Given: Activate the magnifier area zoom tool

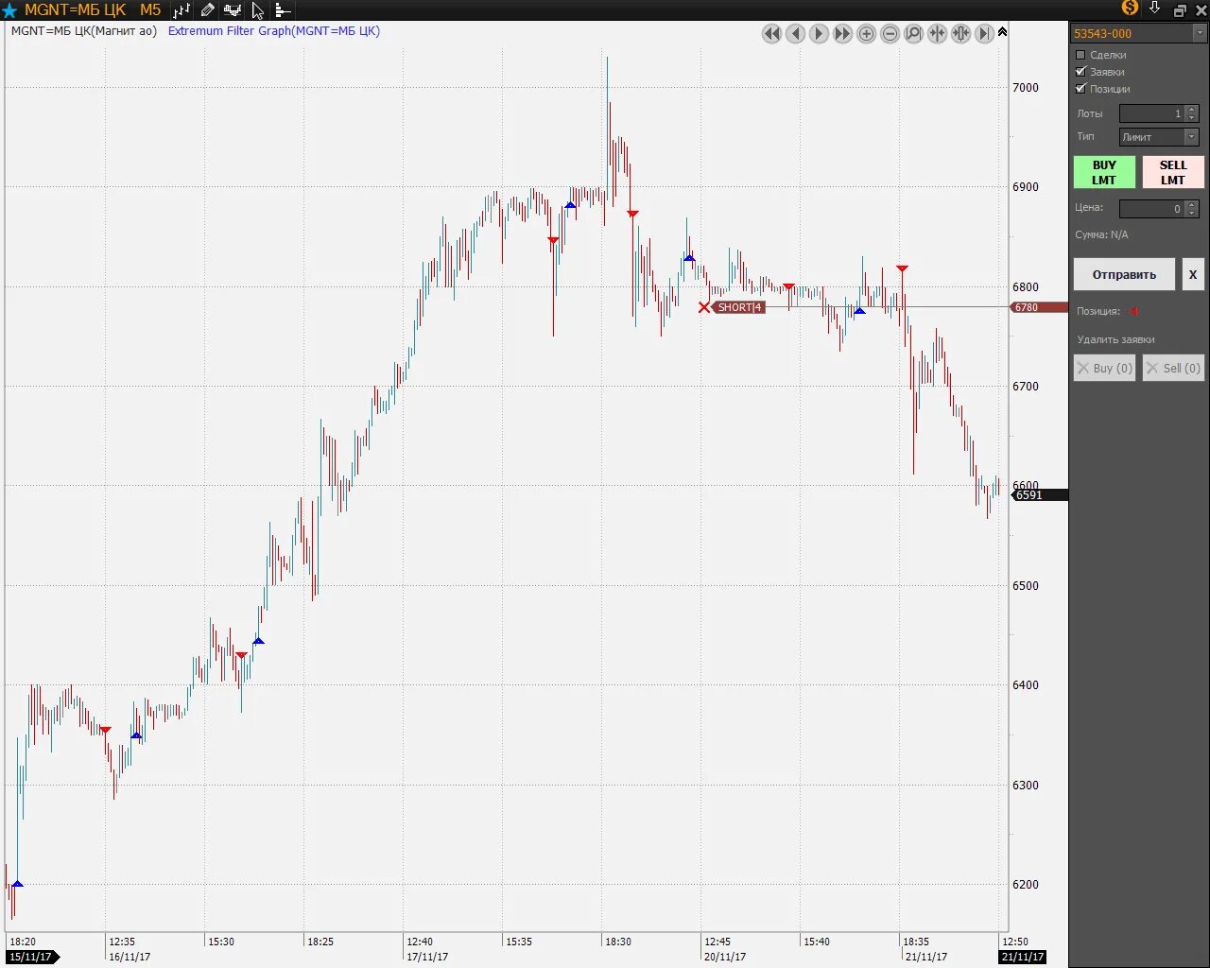Looking at the screenshot, I should [913, 34].
